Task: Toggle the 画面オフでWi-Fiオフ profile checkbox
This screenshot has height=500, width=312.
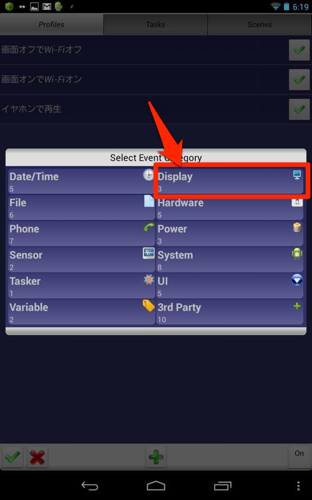Action: pyautogui.click(x=299, y=50)
